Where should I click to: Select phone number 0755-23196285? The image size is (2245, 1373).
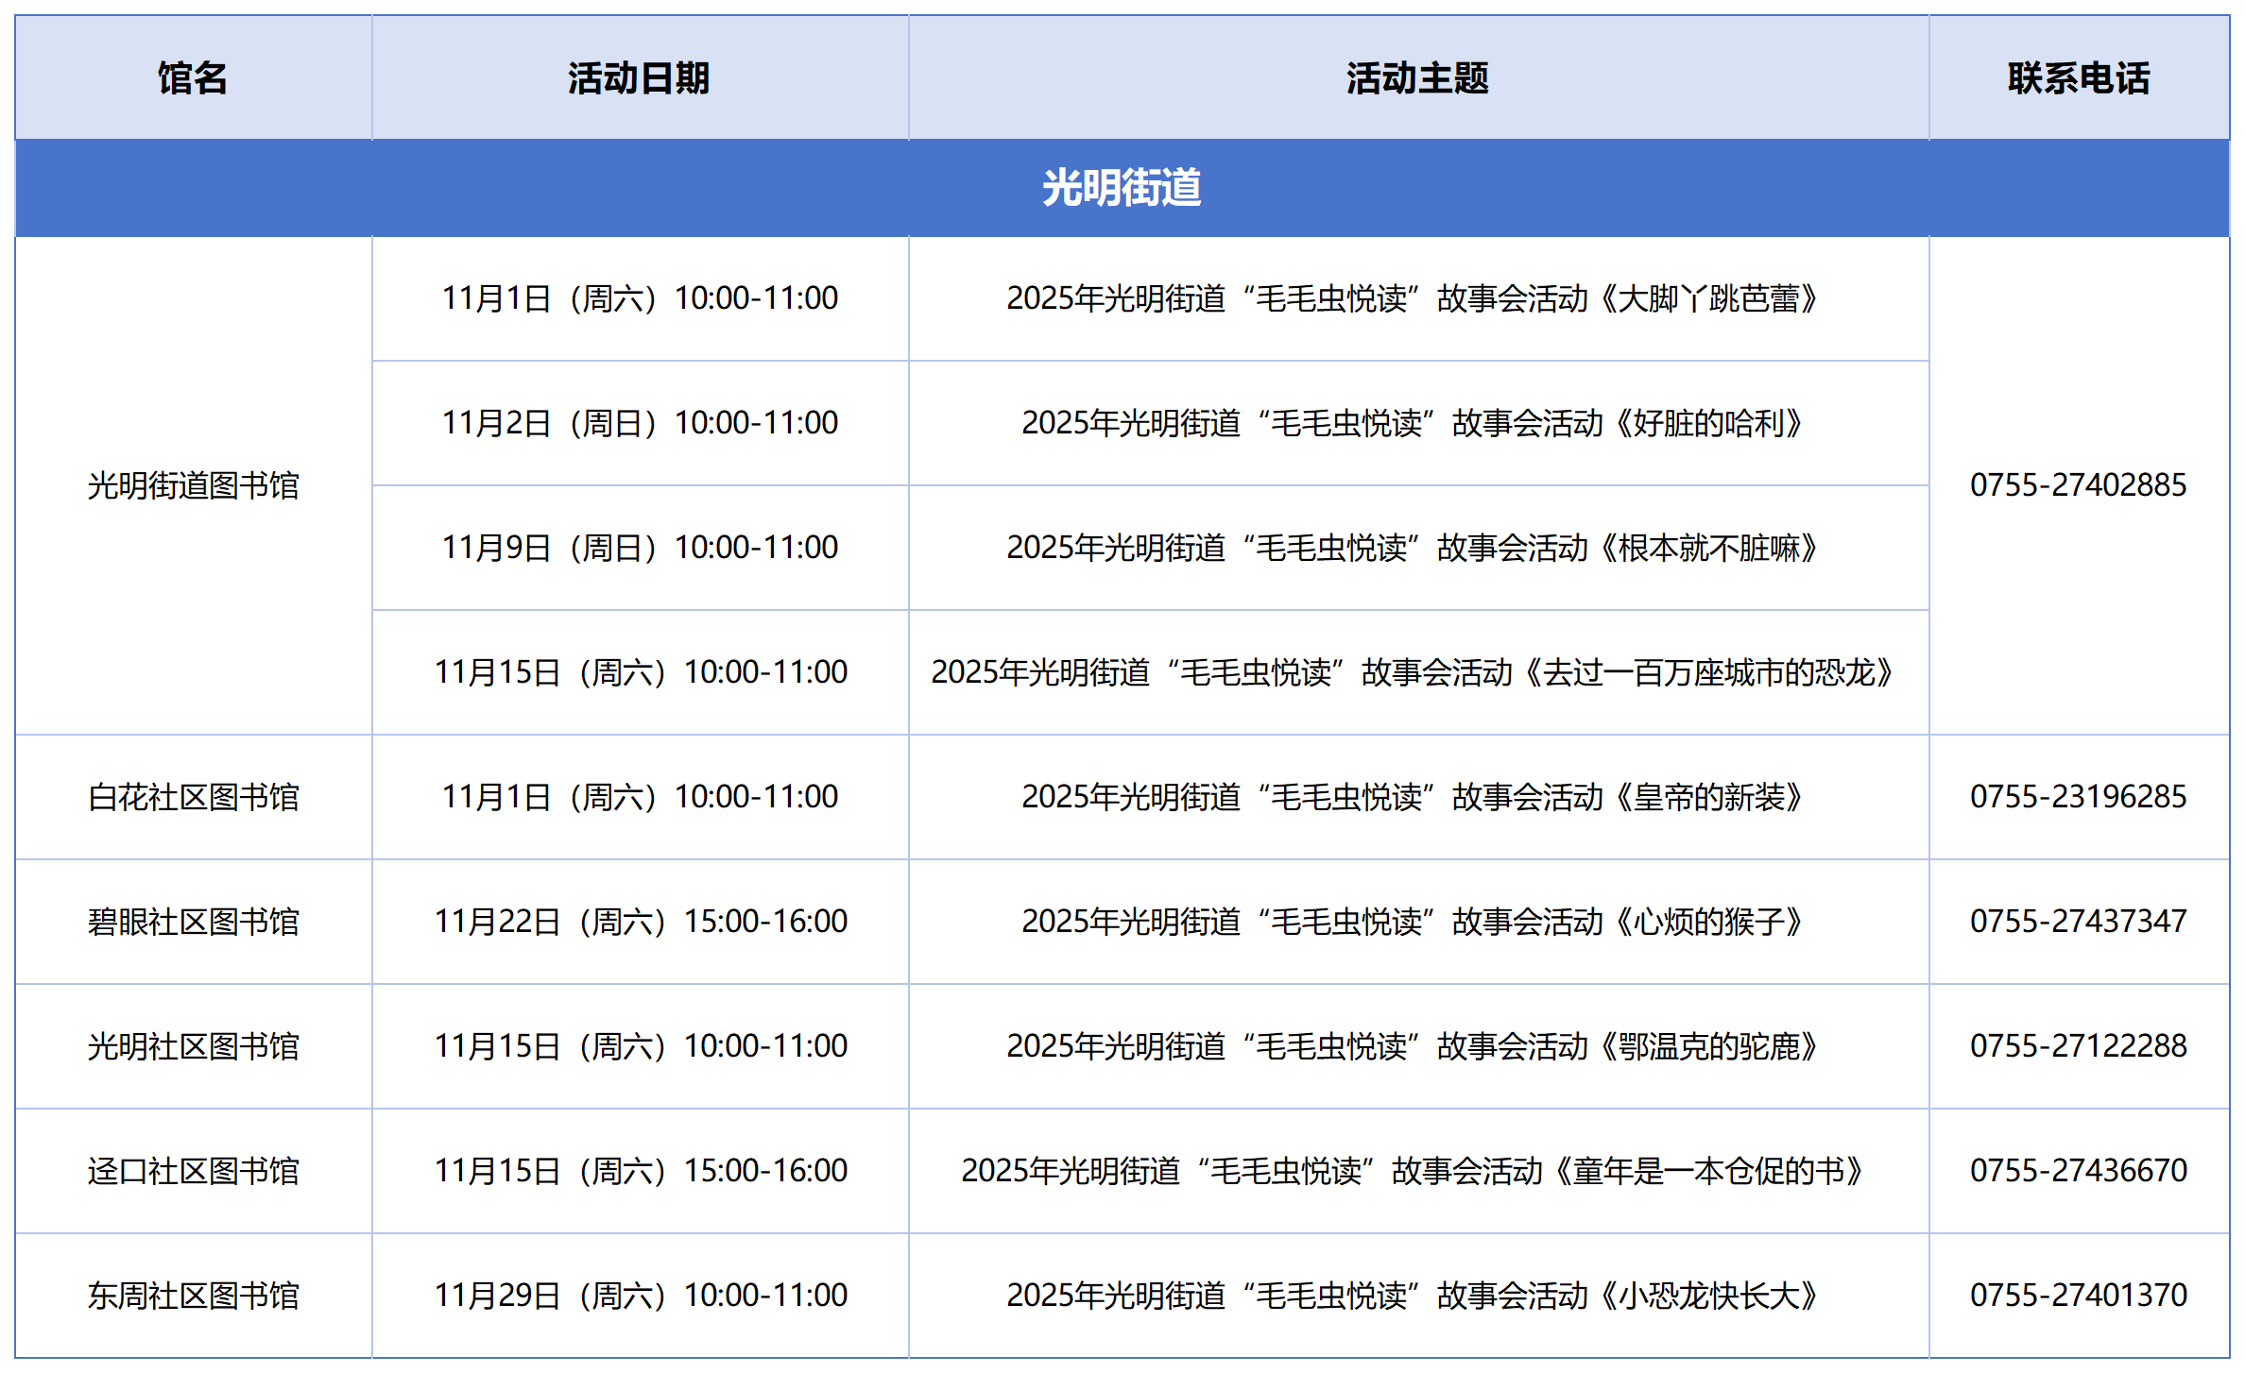[2078, 797]
